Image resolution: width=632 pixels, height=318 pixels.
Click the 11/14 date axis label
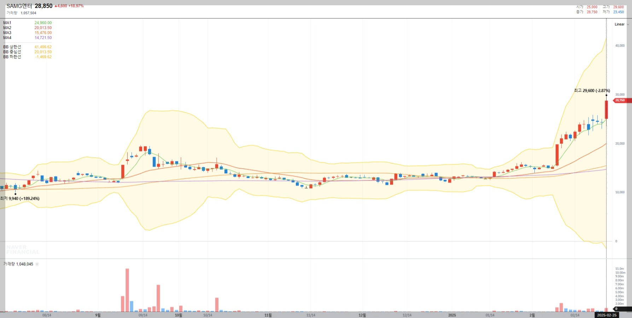click(x=311, y=315)
